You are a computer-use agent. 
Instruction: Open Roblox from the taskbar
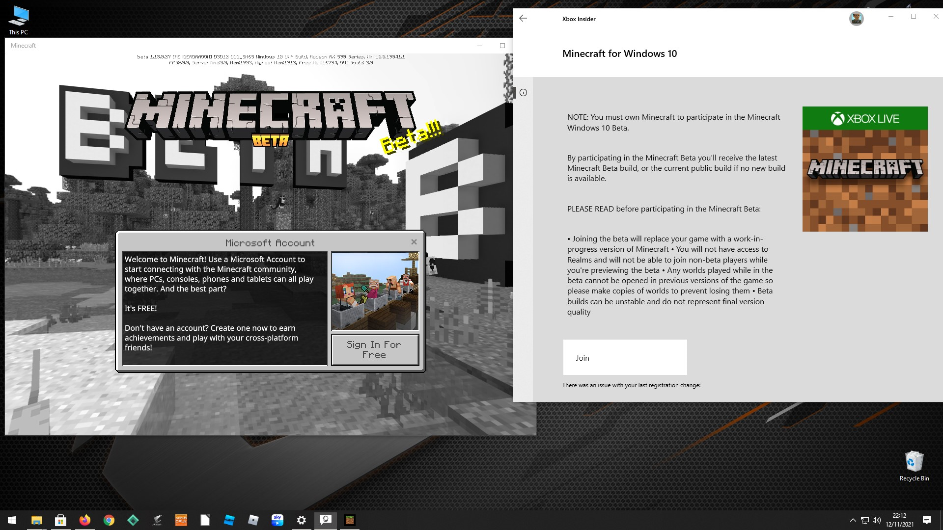(253, 520)
